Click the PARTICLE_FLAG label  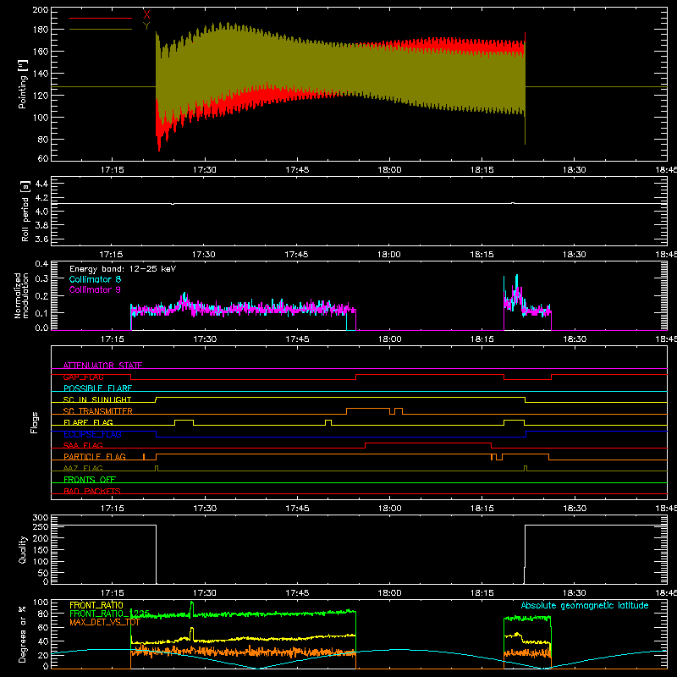click(x=95, y=457)
